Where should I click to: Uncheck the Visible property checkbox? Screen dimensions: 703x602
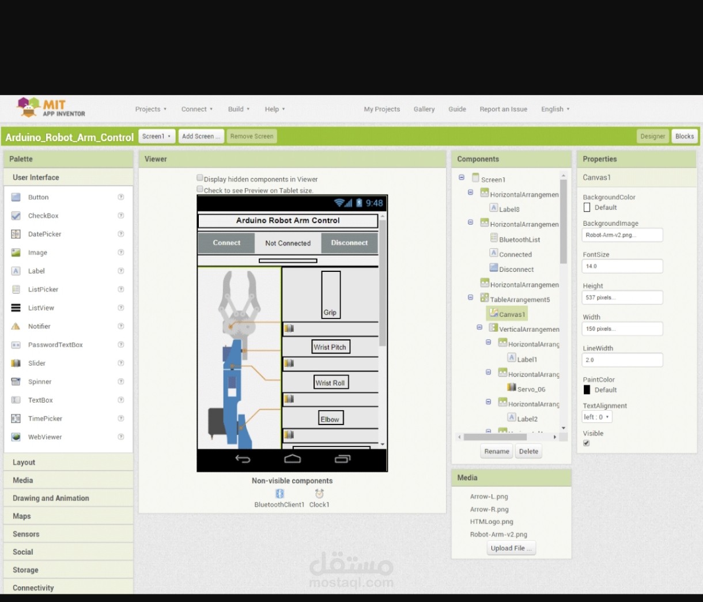(587, 443)
